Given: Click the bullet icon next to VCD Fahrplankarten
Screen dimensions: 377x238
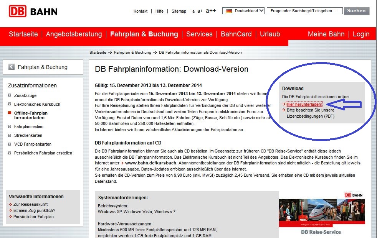Looking at the screenshot, I should [x=10, y=144].
